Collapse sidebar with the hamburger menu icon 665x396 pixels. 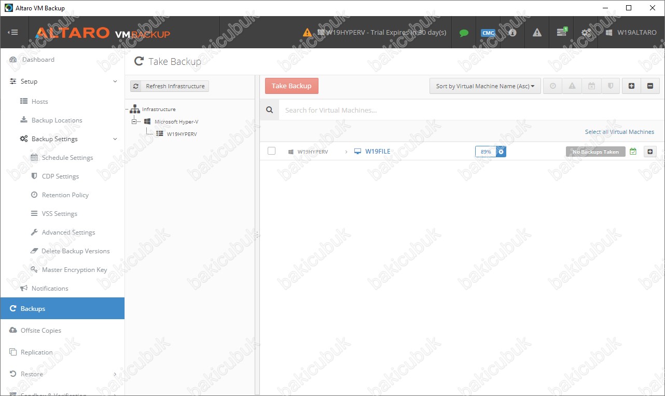click(x=13, y=32)
